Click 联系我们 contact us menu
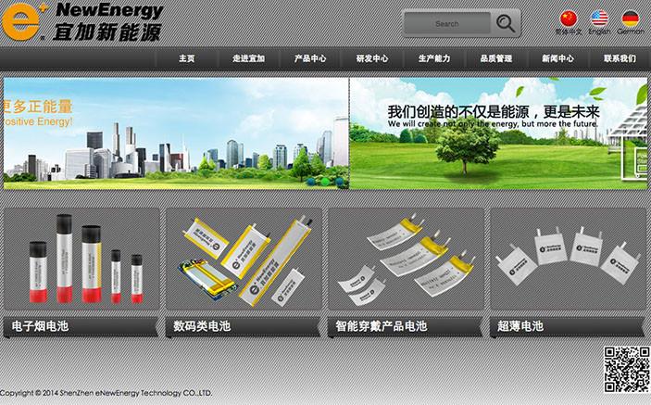The width and height of the screenshot is (651, 405). coord(620,59)
